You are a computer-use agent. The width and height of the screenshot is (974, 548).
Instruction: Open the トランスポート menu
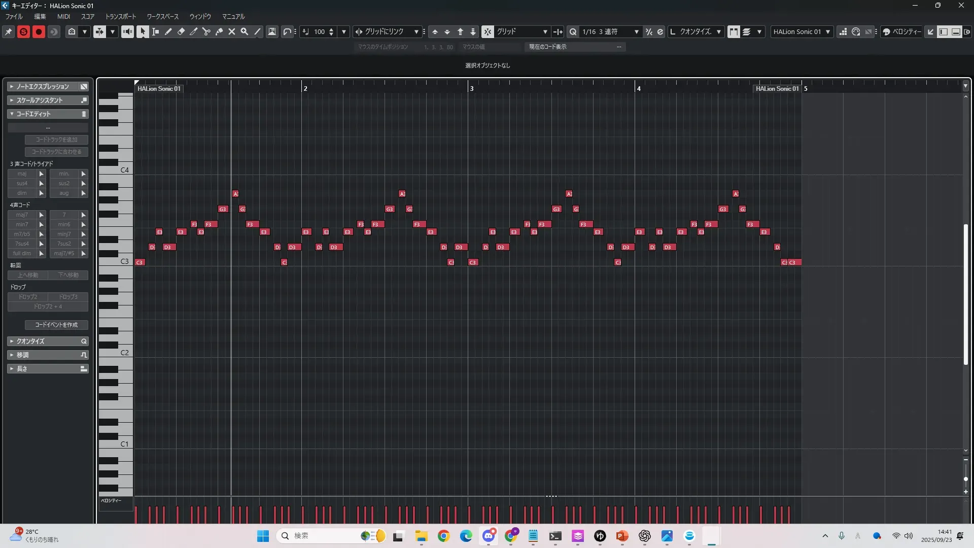coord(121,17)
